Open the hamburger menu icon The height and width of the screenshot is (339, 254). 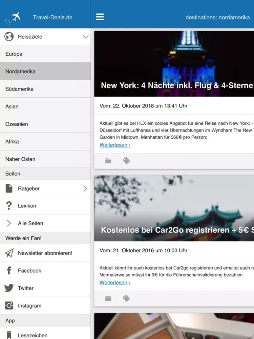(x=100, y=17)
